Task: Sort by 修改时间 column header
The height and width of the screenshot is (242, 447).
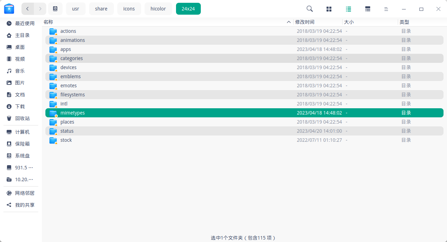Action: point(305,22)
